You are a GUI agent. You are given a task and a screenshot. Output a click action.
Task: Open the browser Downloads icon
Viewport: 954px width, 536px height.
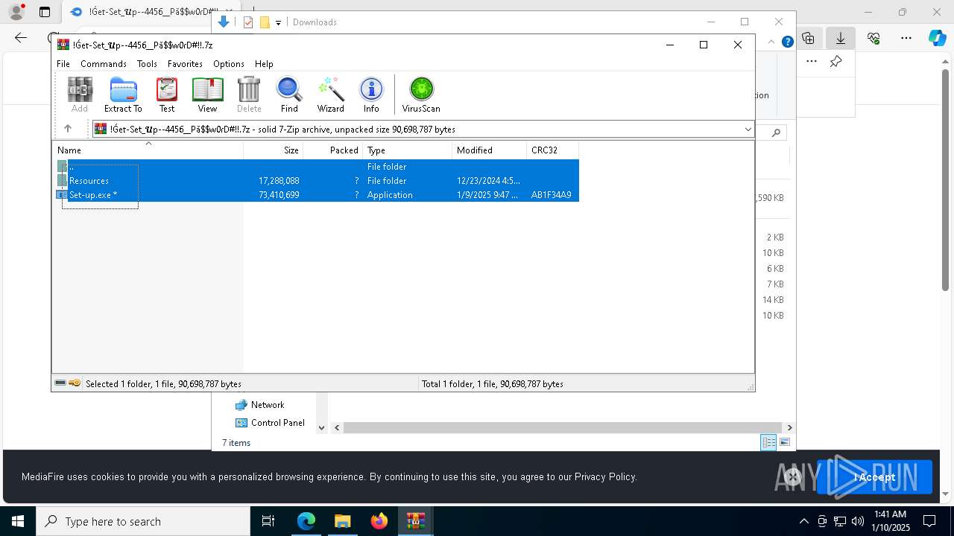click(x=841, y=38)
